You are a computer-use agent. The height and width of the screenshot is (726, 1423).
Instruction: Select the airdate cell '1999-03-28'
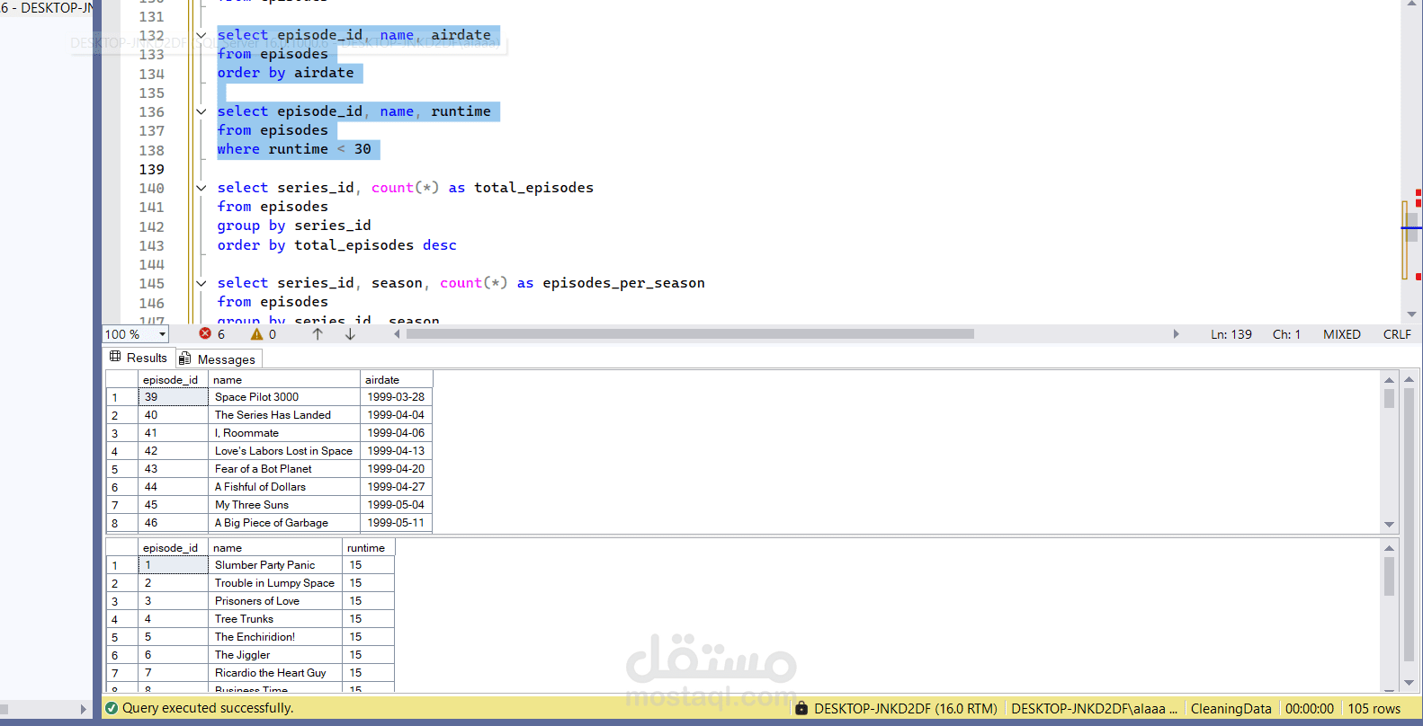[x=397, y=397]
